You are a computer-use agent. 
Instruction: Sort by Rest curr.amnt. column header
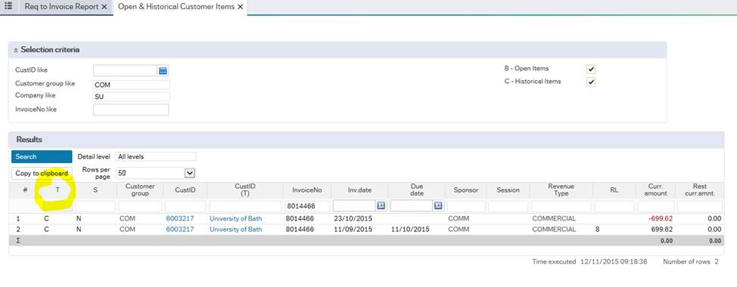point(699,190)
